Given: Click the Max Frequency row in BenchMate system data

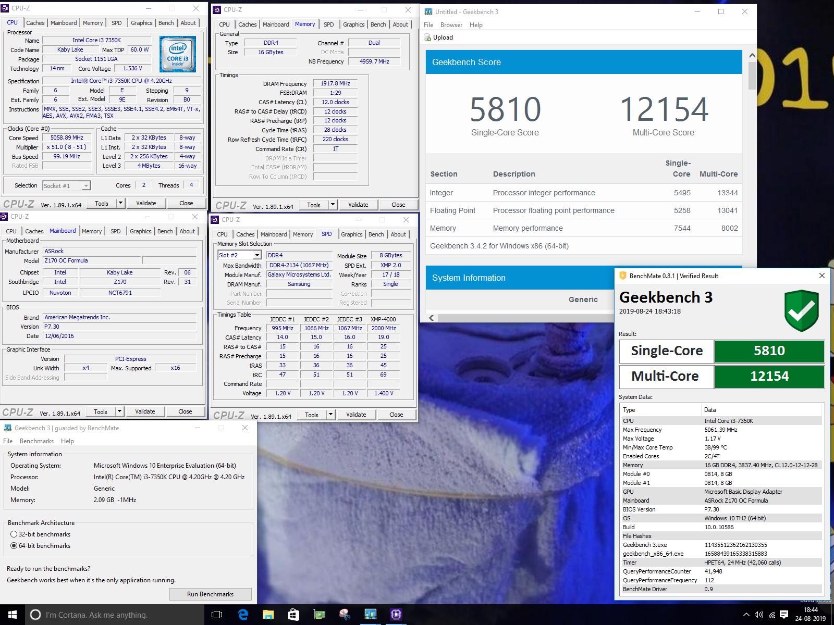Looking at the screenshot, I should click(x=721, y=430).
